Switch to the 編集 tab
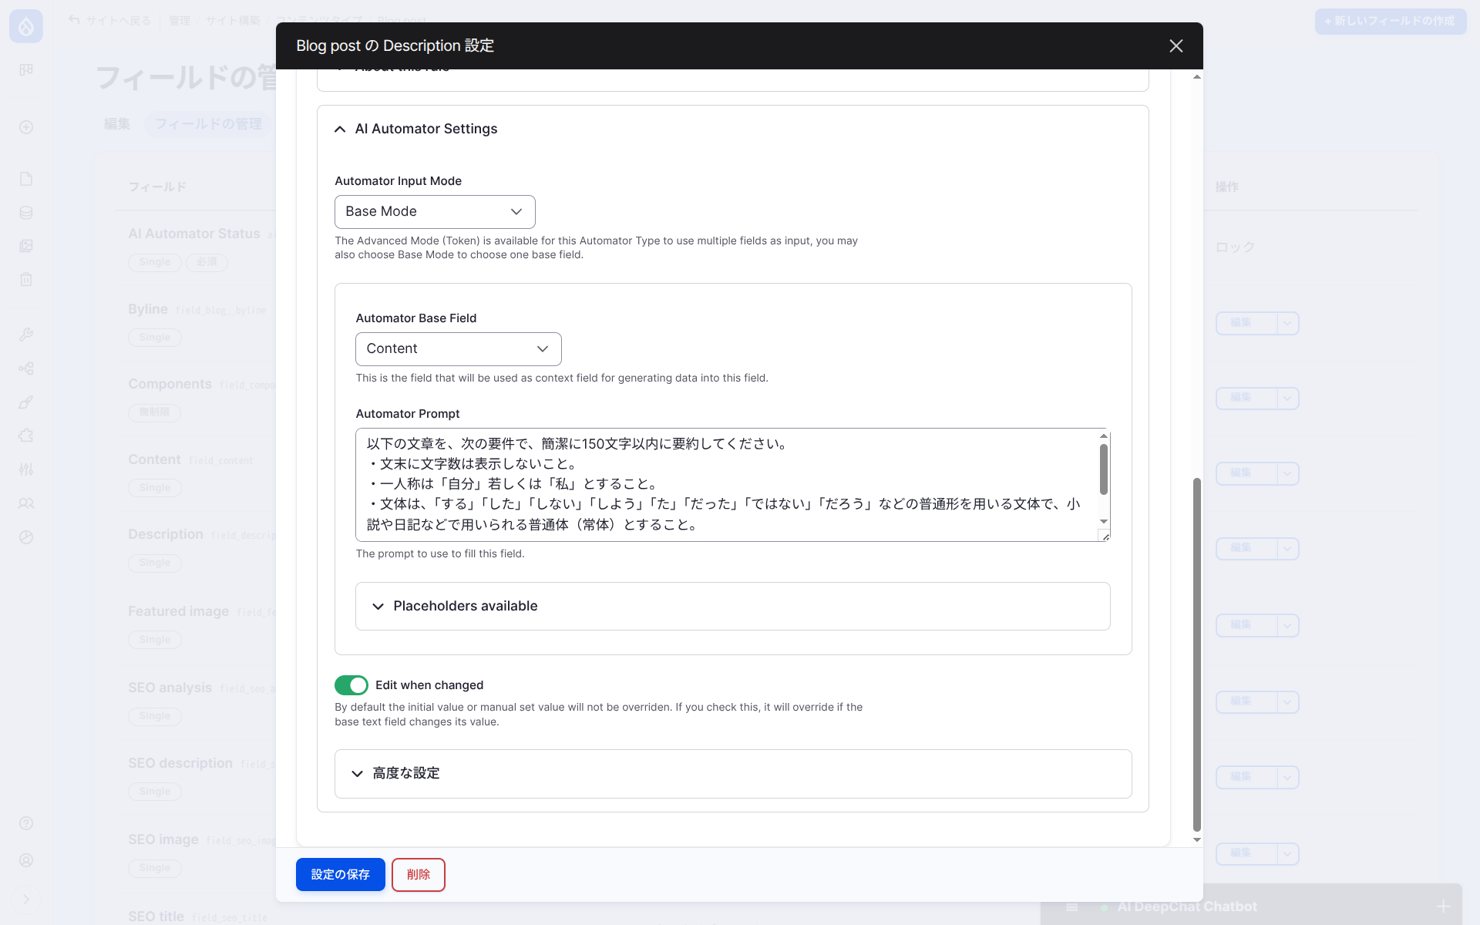The width and height of the screenshot is (1480, 925). pyautogui.click(x=116, y=123)
